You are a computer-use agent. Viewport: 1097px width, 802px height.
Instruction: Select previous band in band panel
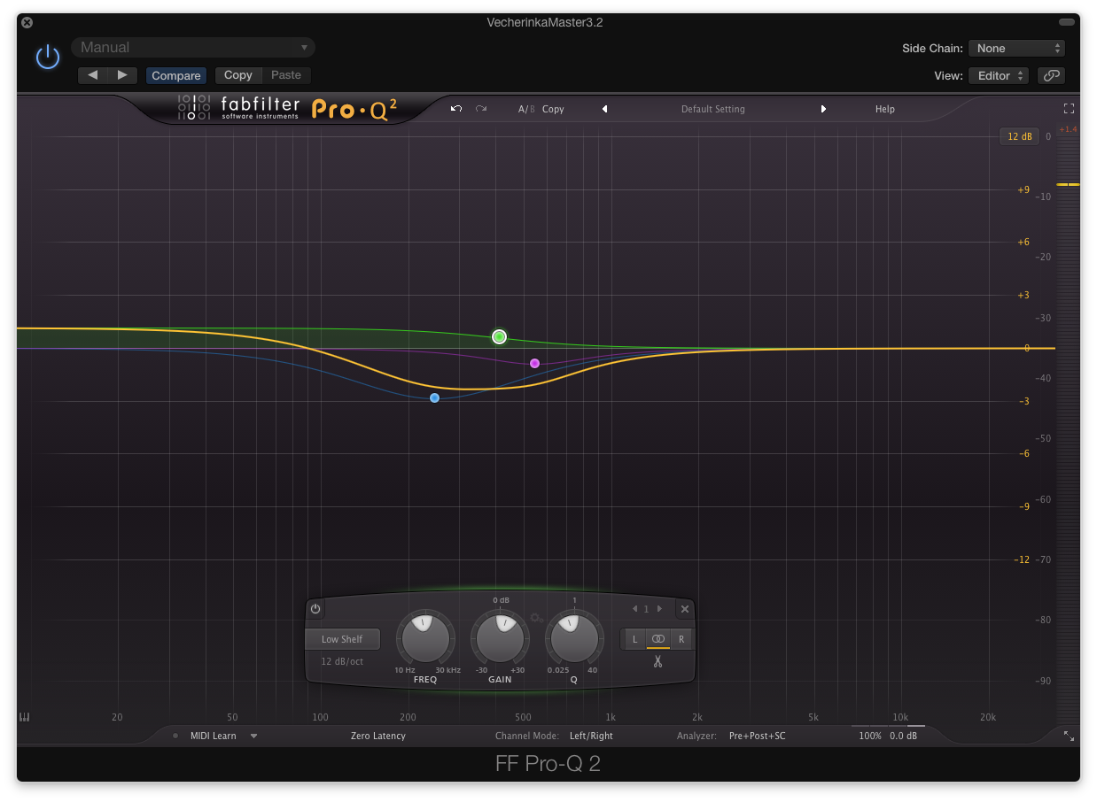634,609
